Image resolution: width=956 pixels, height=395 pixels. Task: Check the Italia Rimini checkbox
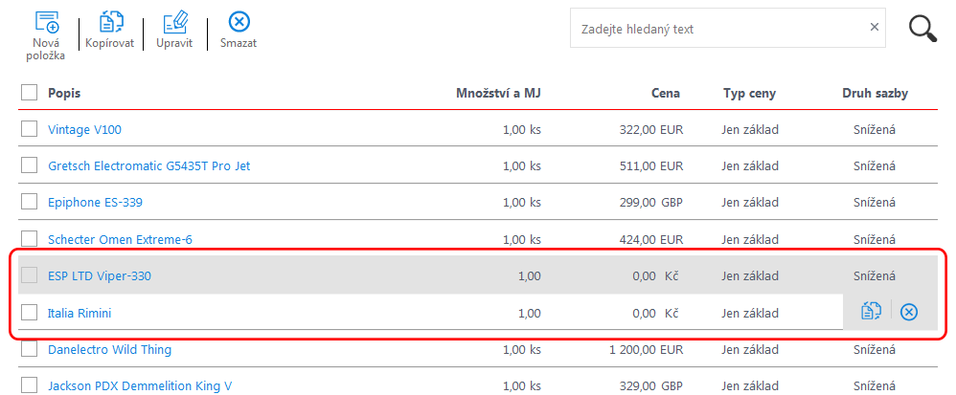pyautogui.click(x=30, y=313)
